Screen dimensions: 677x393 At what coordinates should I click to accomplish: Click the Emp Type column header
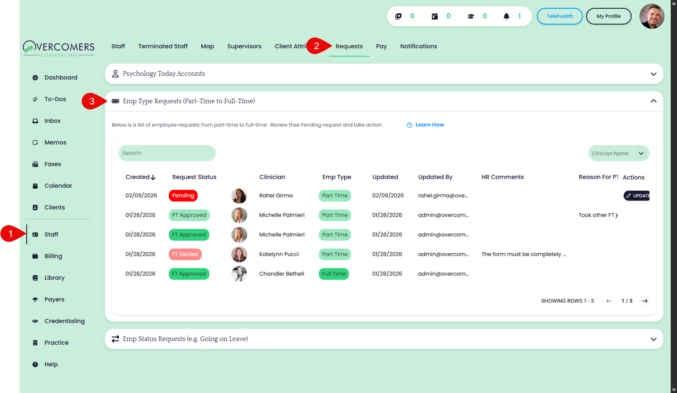point(336,177)
